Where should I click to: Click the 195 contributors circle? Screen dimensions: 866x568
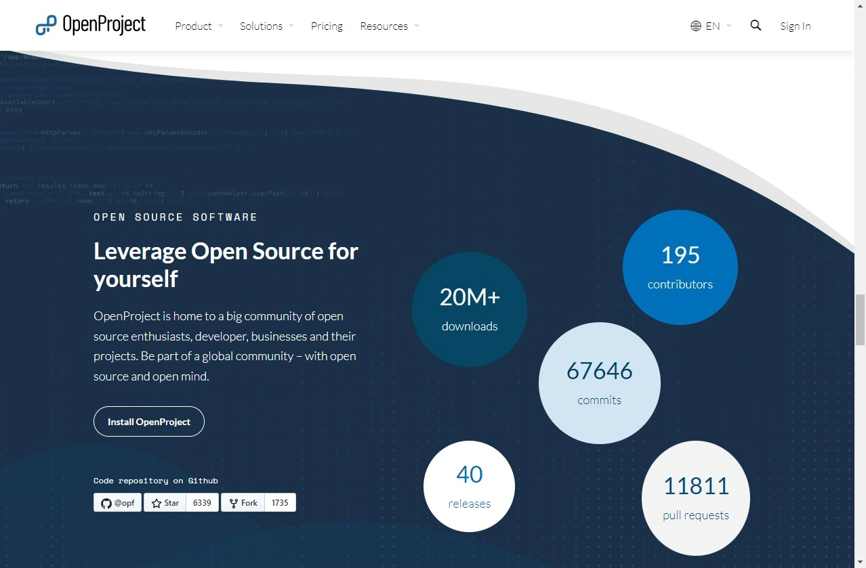pyautogui.click(x=680, y=267)
